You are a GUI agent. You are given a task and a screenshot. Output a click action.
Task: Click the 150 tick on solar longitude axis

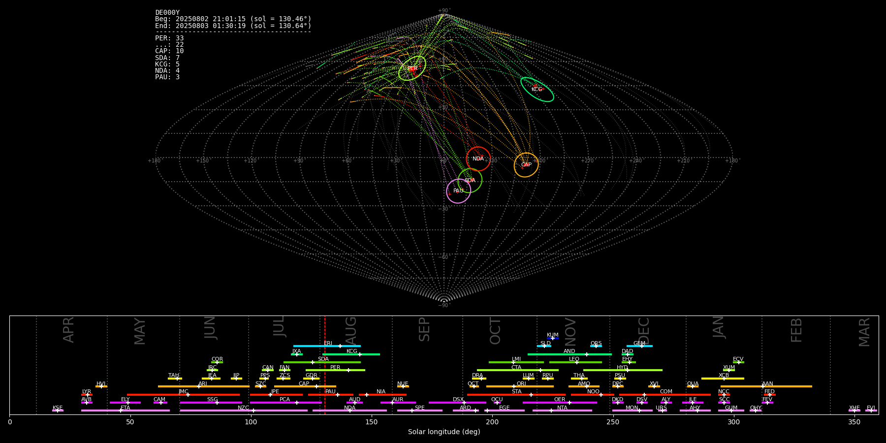(372, 422)
